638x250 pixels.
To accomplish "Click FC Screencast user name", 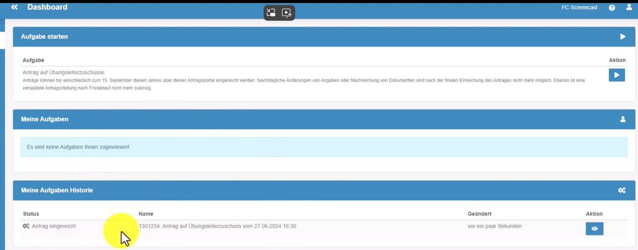I will click(x=579, y=8).
